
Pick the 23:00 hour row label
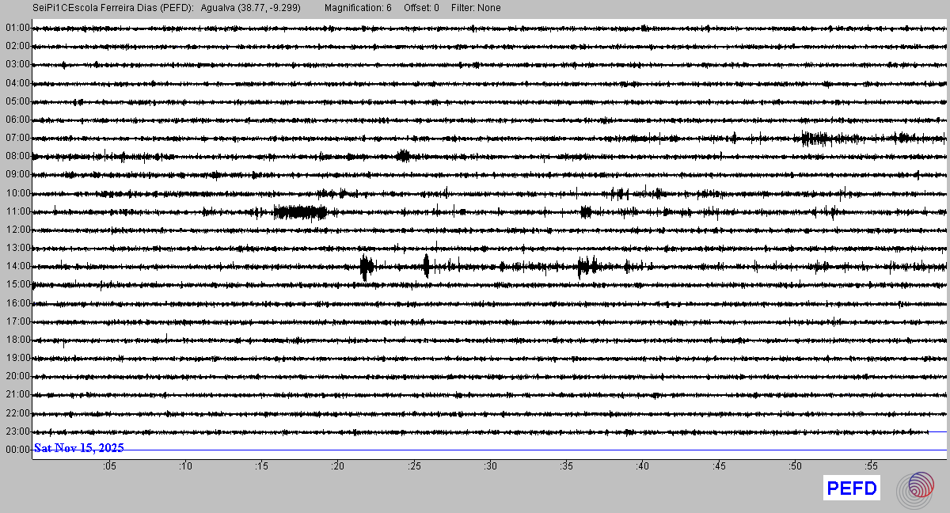17,431
